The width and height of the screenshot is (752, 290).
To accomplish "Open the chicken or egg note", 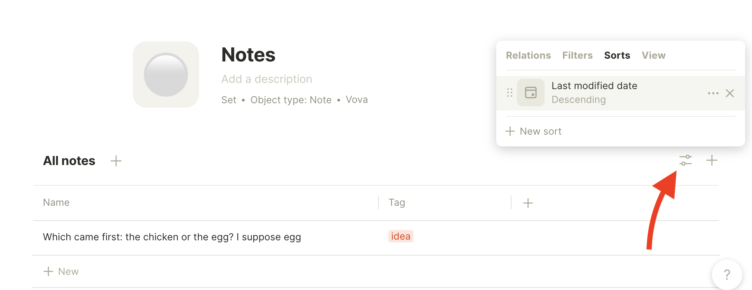I will click(172, 237).
